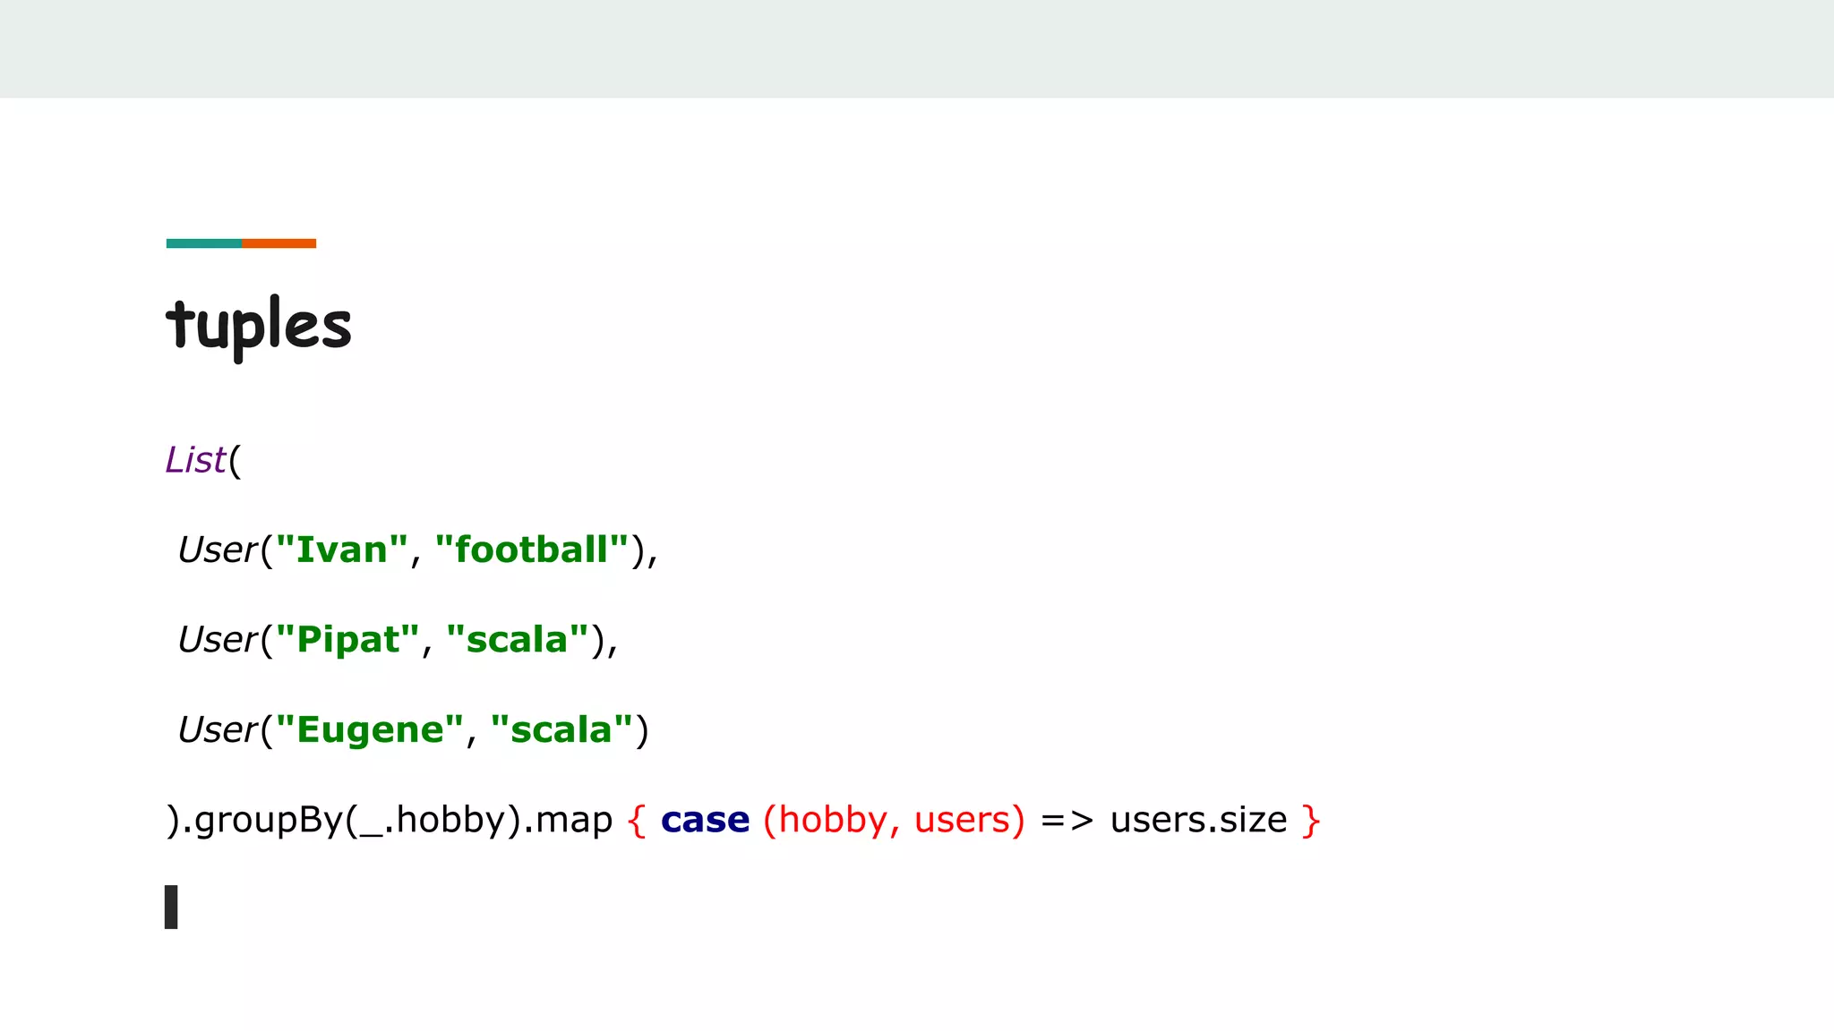
Task: Click the orange segment of the accent bar
Action: click(x=279, y=243)
